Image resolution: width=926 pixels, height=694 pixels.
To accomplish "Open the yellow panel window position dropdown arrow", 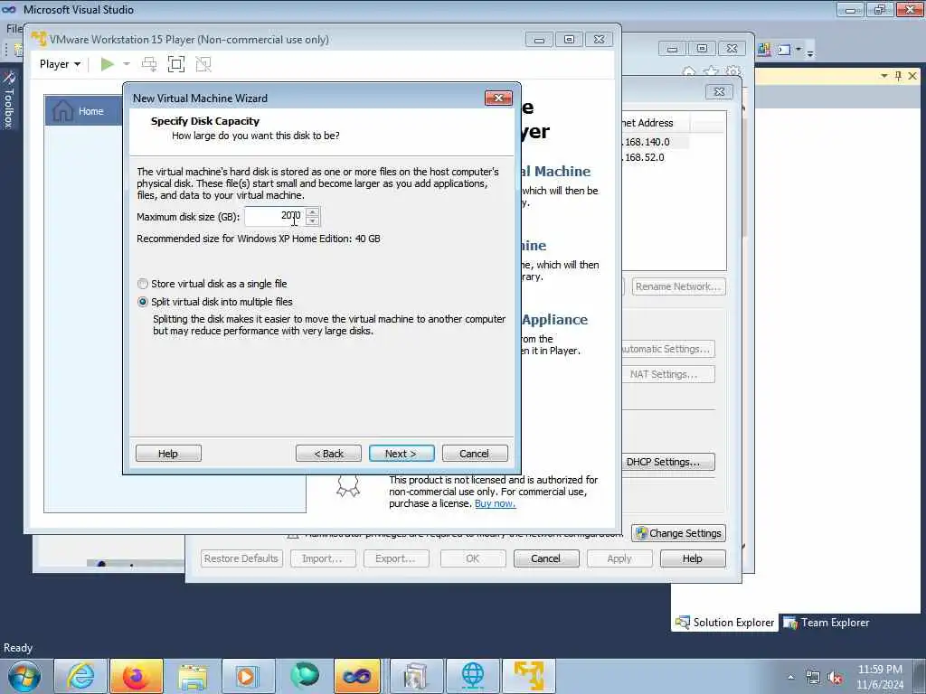I will click(x=884, y=76).
